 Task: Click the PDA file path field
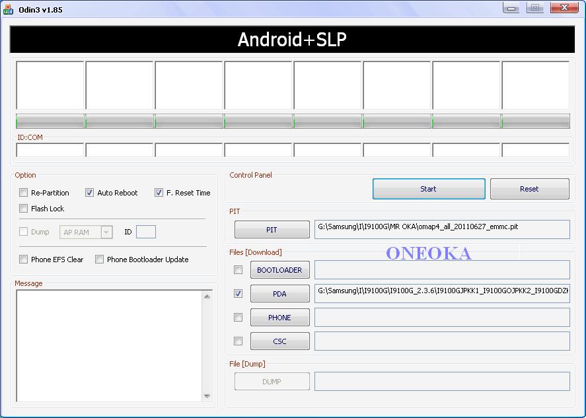tap(442, 294)
